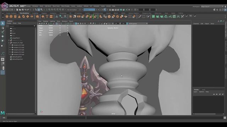The image size is (227, 127).
Task: Open viewport Shading menu
Action: click(x=45, y=21)
